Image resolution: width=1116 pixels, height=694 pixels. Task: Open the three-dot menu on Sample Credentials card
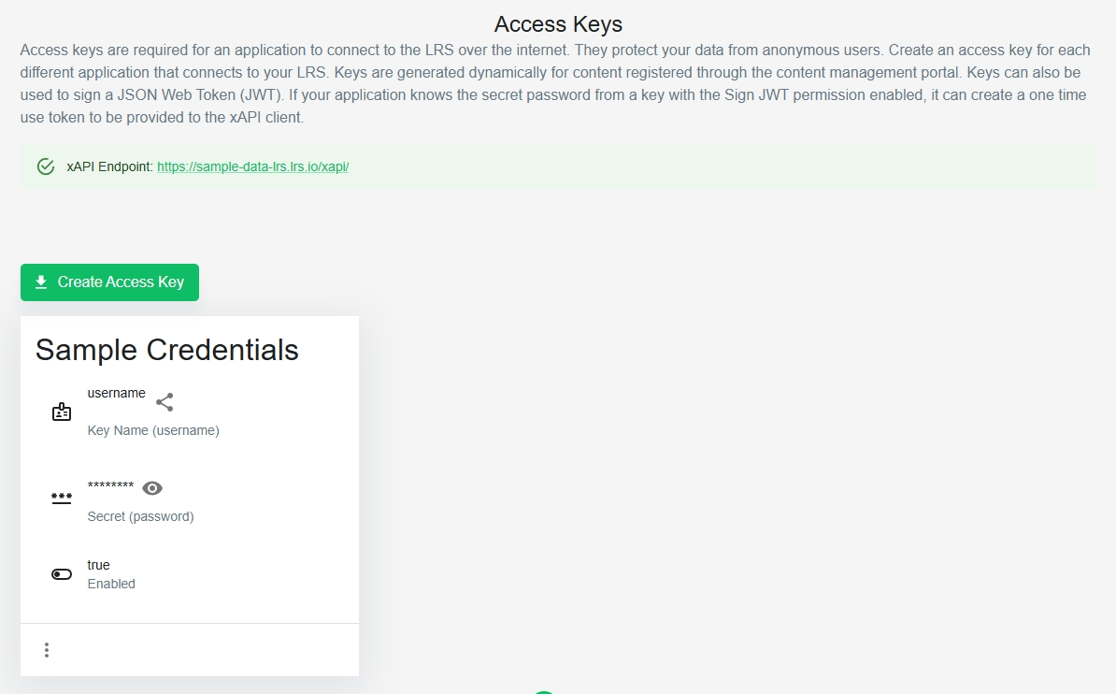[47, 650]
